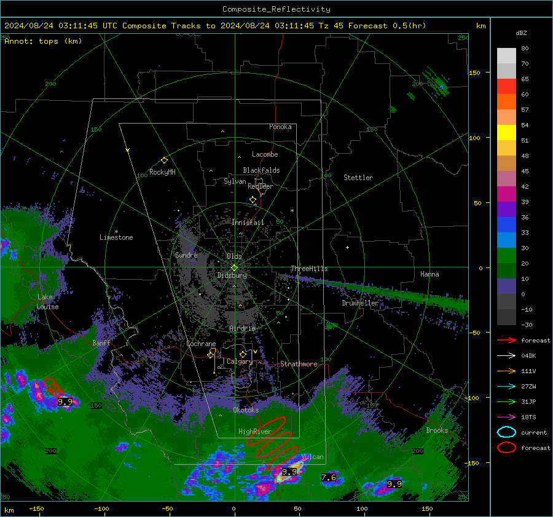This screenshot has width=553, height=517.
Task: Click the Lake Louise label
Action: pyautogui.click(x=47, y=302)
